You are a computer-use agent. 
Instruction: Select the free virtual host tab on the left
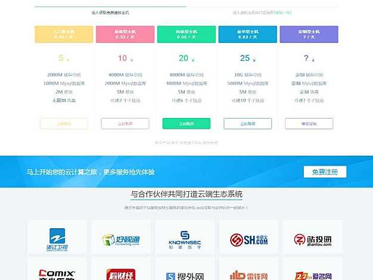pos(110,13)
